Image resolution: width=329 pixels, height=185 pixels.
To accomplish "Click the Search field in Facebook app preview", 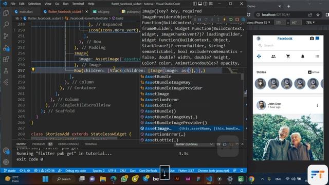I will 288,46.
